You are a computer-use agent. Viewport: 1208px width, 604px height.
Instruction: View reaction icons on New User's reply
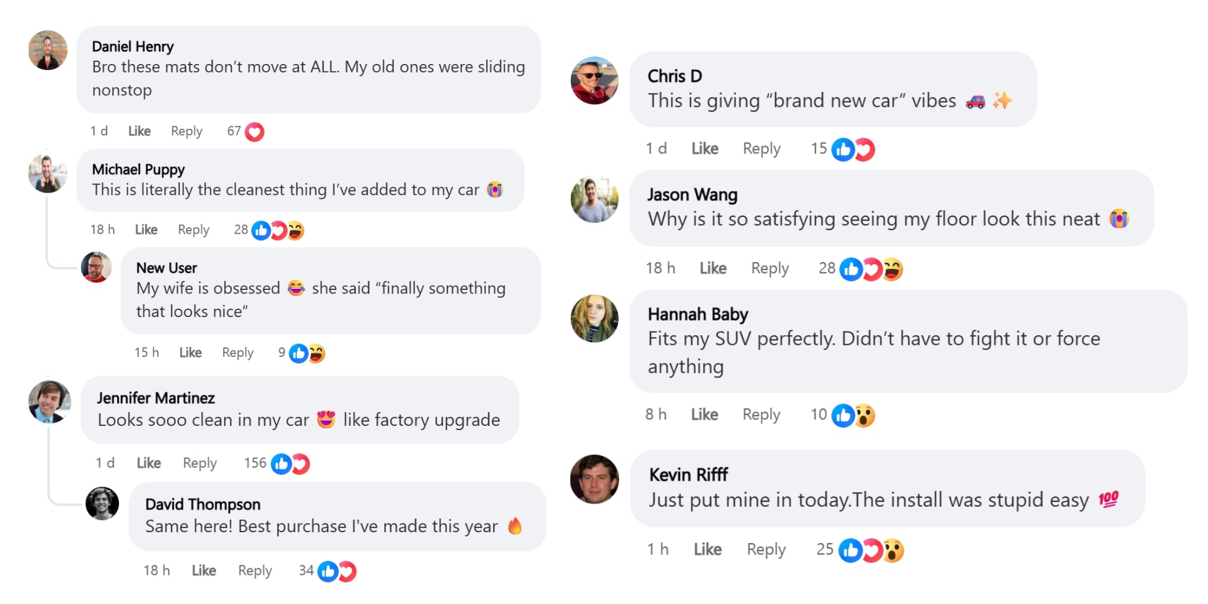coord(307,353)
